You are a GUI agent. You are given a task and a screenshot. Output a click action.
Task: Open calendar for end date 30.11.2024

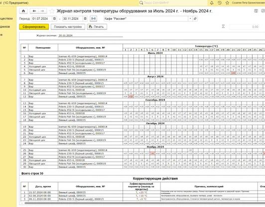[85, 18]
